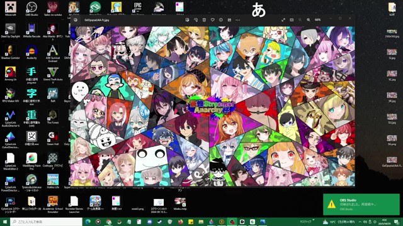The image size is (403, 226).
Task: Open Firefox from the taskbar
Action: tap(181, 222)
